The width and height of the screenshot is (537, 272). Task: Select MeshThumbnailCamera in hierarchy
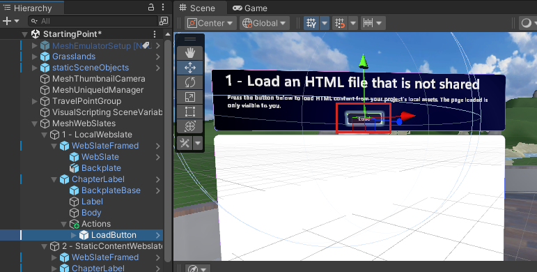pyautogui.click(x=99, y=79)
